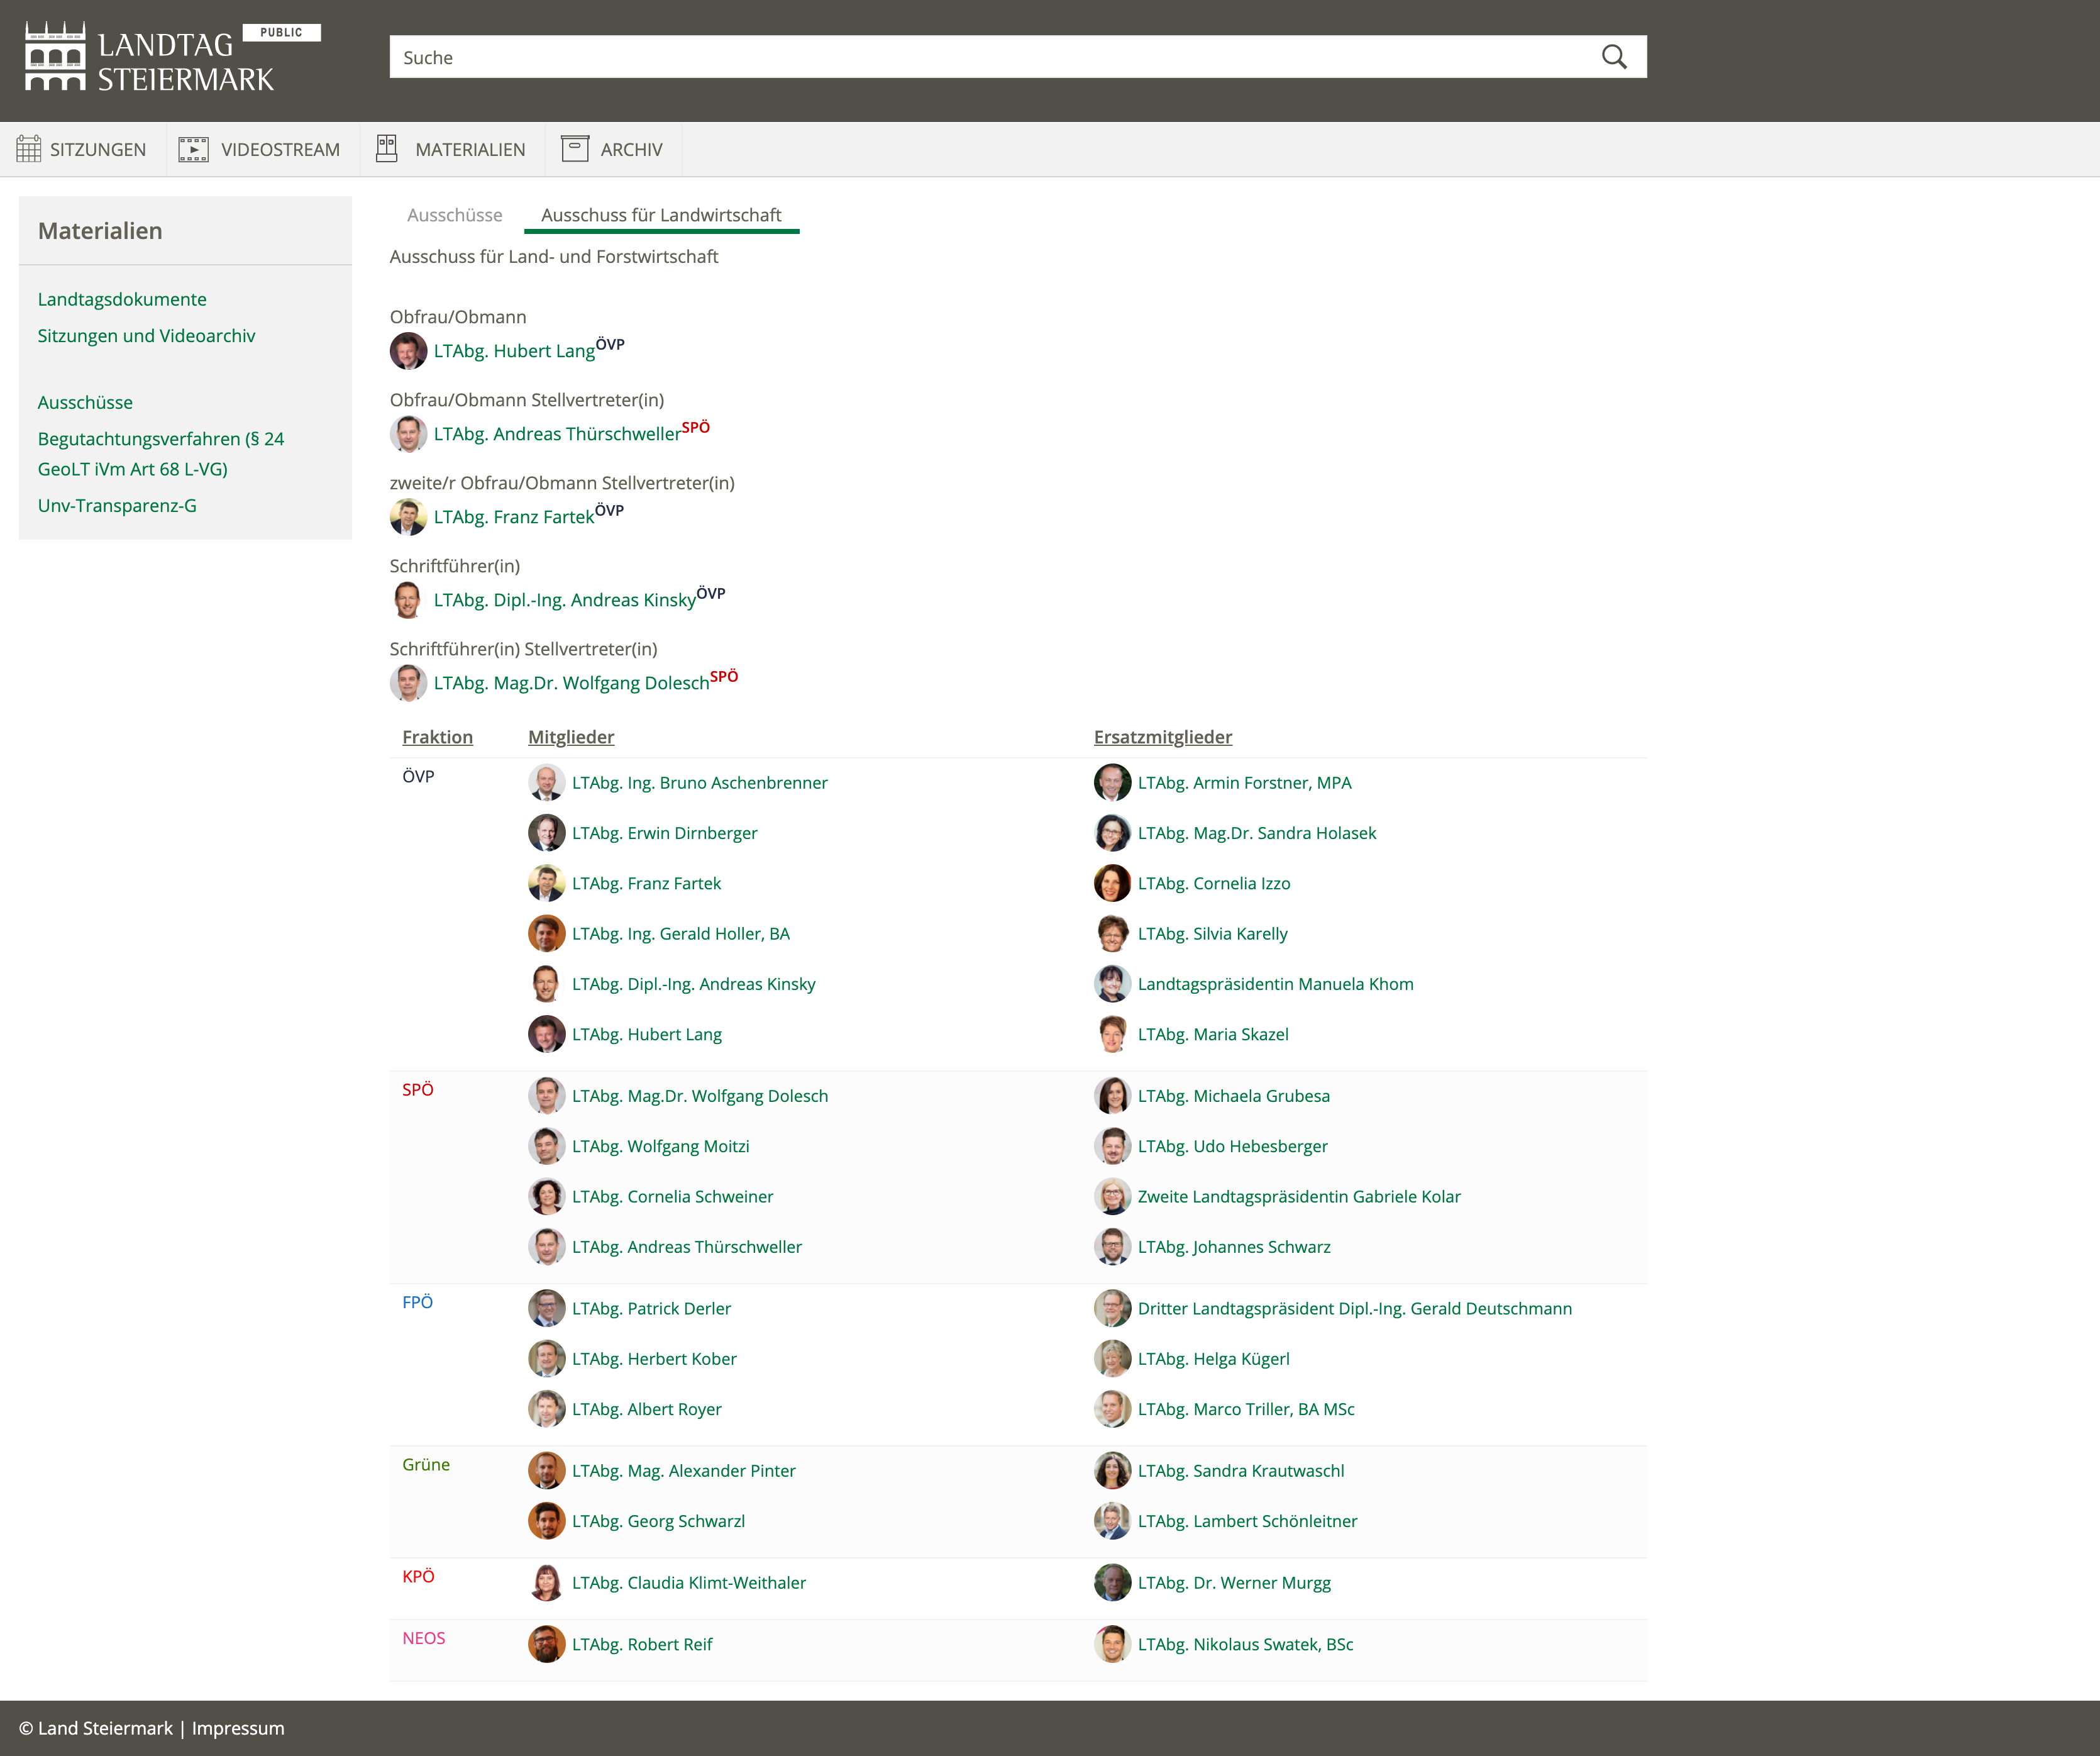Click Sandra Holasek's portrait
The height and width of the screenshot is (1756, 2100).
click(x=1112, y=833)
